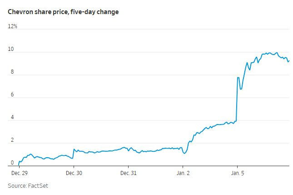Click the line's final point at far right
Viewport: 293px width, 195px height.
click(289, 60)
